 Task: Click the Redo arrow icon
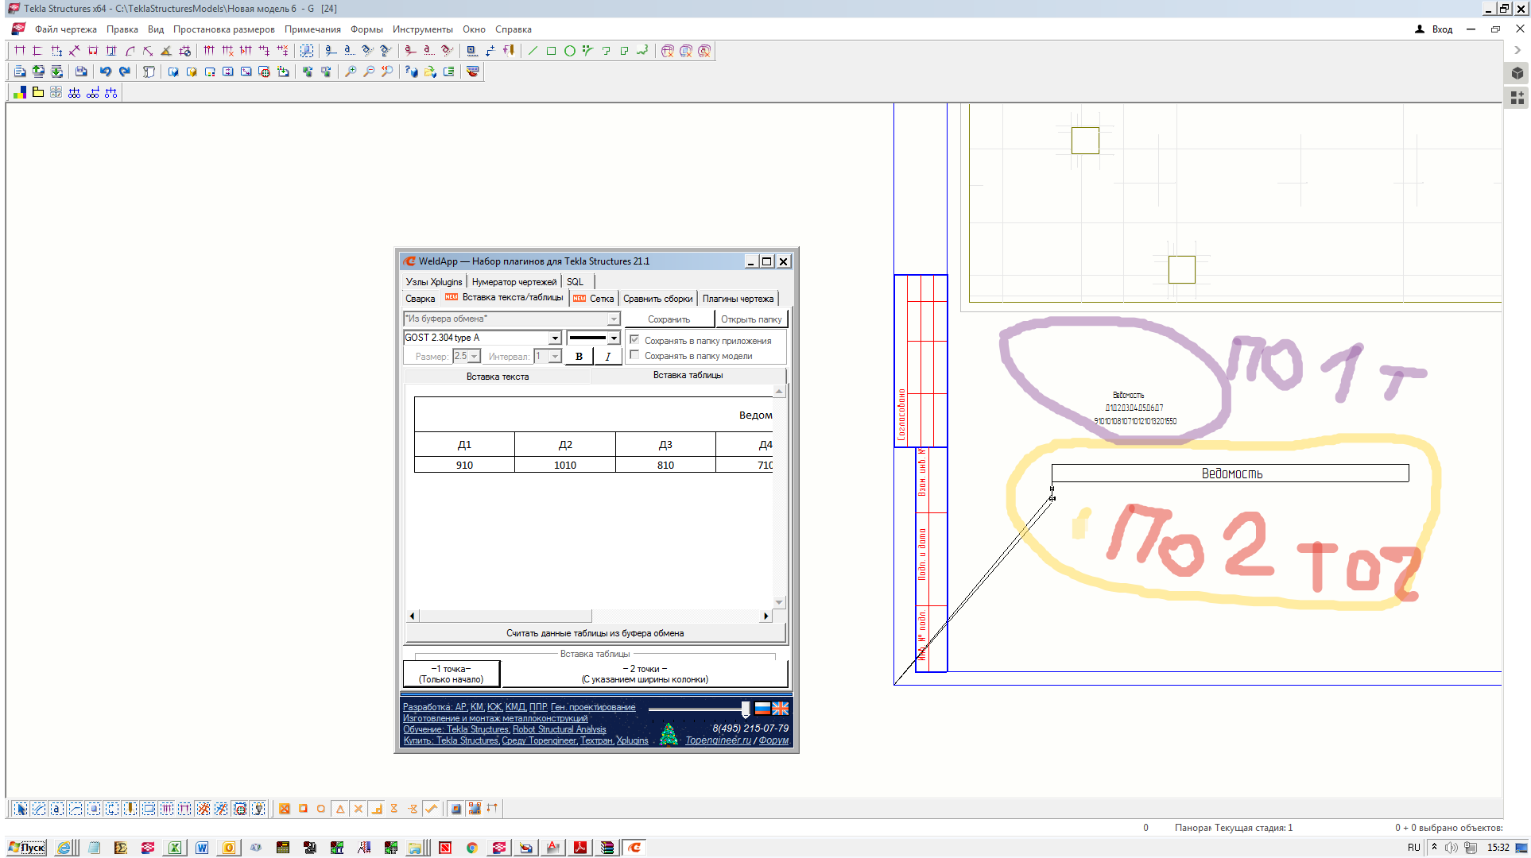coord(124,71)
